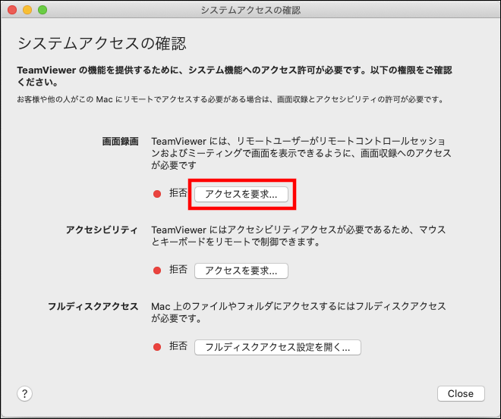
Task: Open フルディスクアクセス設定を開く button
Action: [x=278, y=347]
